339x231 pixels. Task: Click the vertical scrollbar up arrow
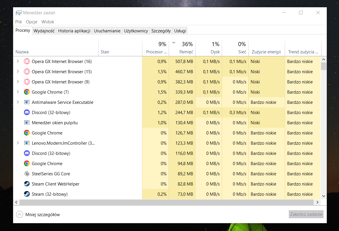pos(324,60)
